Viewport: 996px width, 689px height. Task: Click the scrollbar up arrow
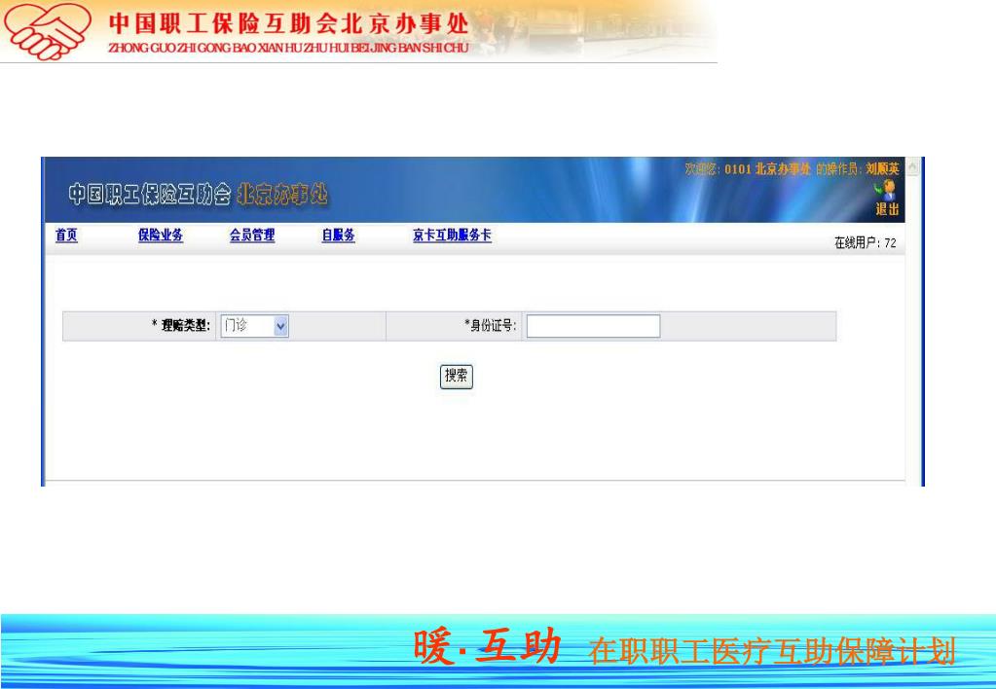[x=913, y=167]
